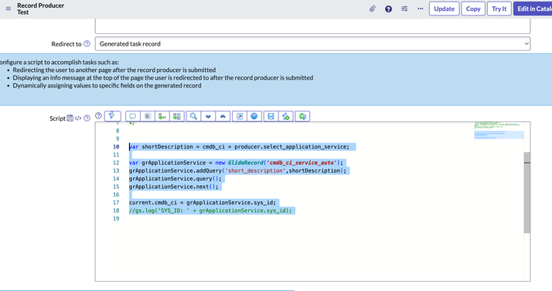Click the empty text field above Redirect to

point(312,26)
